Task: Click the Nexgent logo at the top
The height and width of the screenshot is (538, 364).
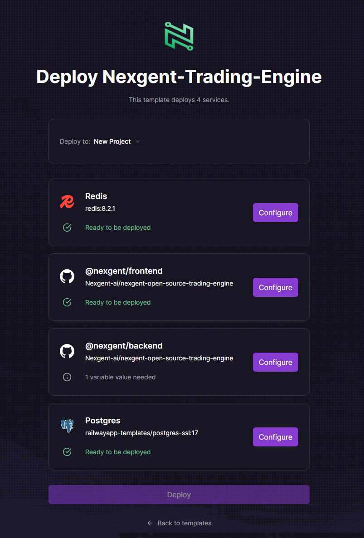Action: 179,36
